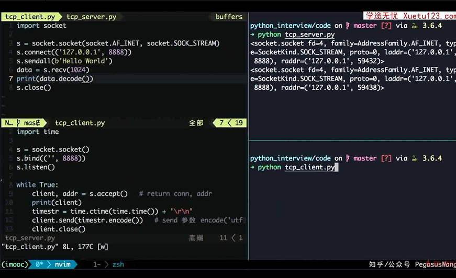The height and width of the screenshot is (278, 456).
Task: Click the s.close() line in top pane
Action: 34,88
